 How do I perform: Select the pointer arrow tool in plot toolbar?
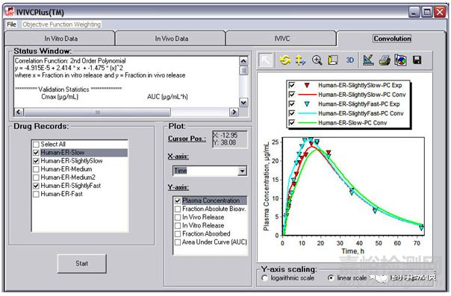pos(265,60)
